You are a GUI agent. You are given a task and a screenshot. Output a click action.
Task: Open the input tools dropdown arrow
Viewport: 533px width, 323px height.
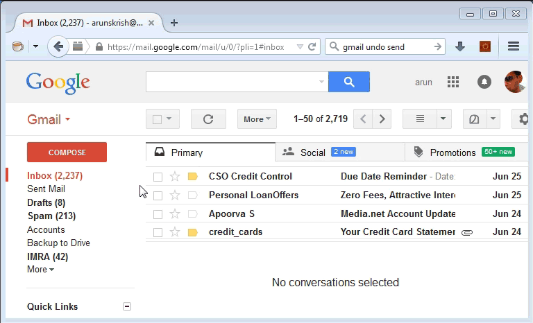pyautogui.click(x=493, y=119)
